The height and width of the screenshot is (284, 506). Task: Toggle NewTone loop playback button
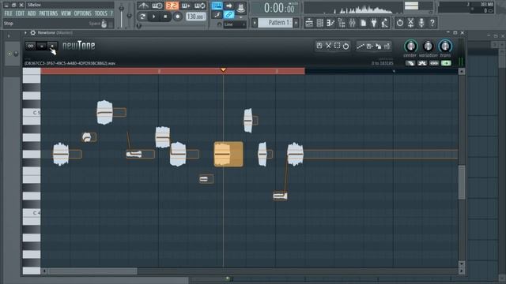(31, 46)
